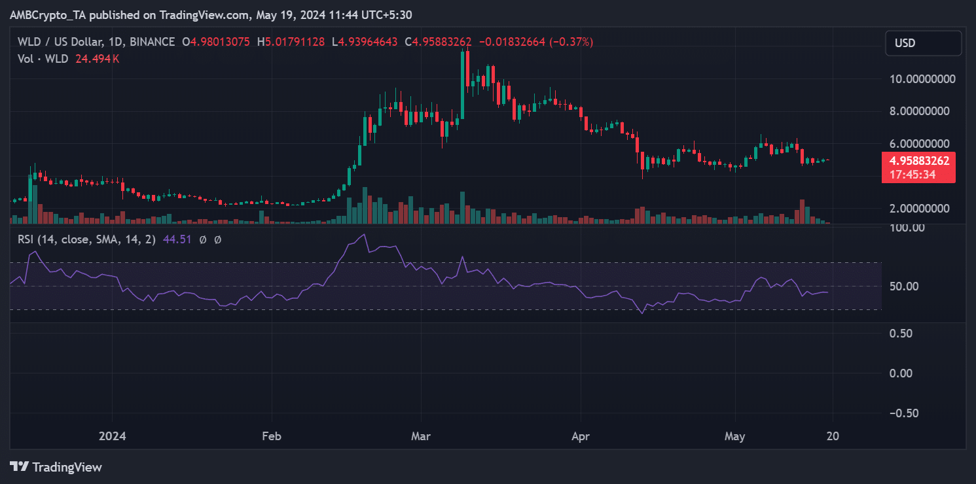
Task: Click the Apr label on time axis
Action: (581, 436)
